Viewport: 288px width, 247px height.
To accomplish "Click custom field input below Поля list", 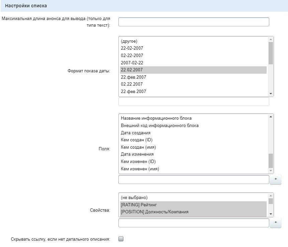I will pos(194,180).
